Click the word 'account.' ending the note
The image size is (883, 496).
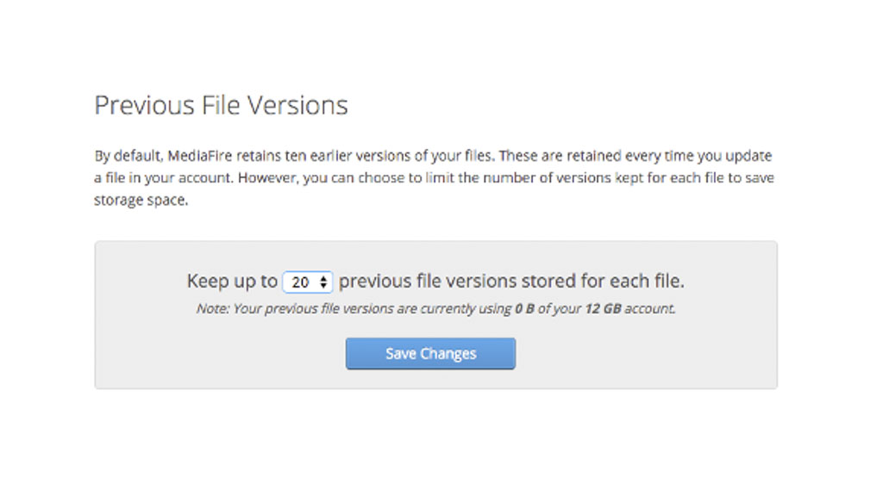[650, 308]
